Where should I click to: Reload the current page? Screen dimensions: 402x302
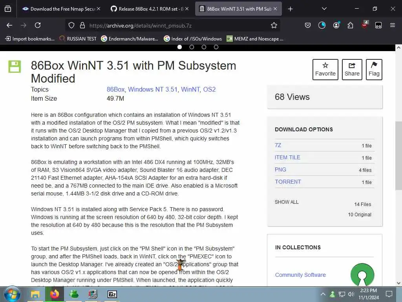(x=38, y=25)
